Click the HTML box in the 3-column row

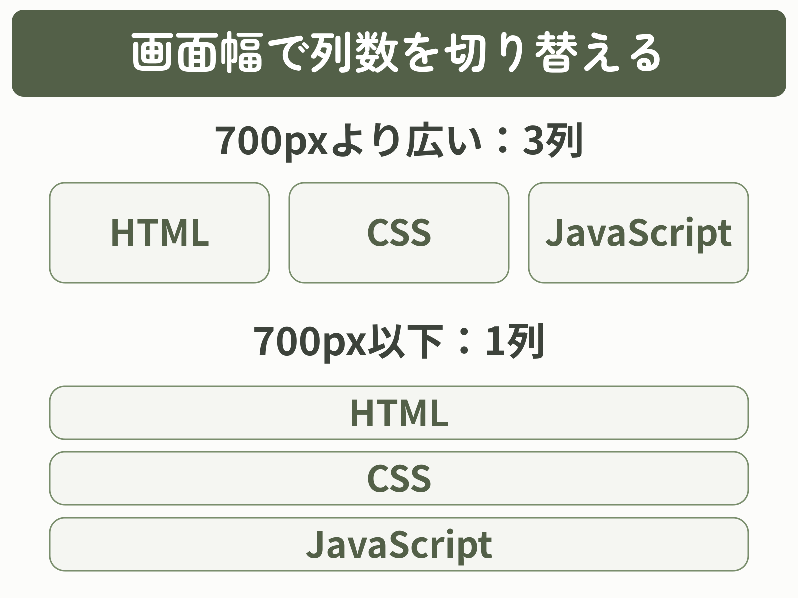pyautogui.click(x=160, y=233)
